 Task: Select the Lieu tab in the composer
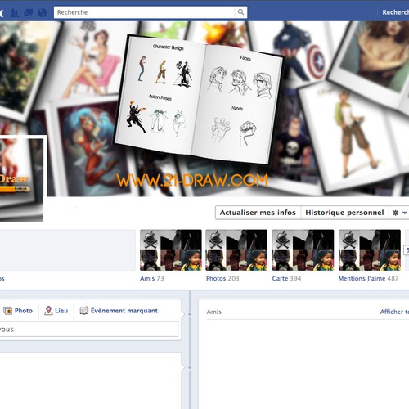point(56,311)
